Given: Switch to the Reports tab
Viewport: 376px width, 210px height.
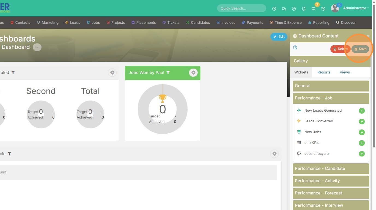Looking at the screenshot, I should tap(324, 72).
